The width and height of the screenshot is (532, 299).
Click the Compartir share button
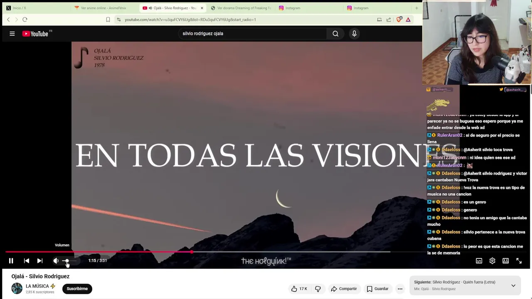coord(344,289)
